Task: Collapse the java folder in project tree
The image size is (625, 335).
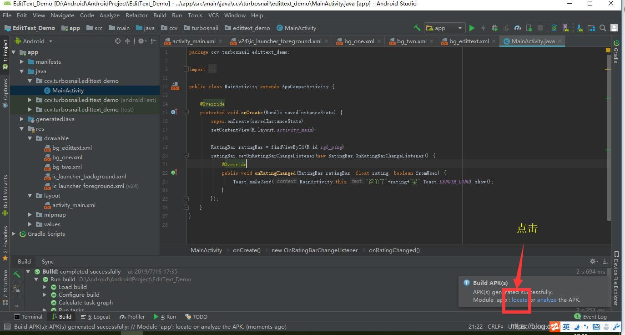Action: coord(22,71)
